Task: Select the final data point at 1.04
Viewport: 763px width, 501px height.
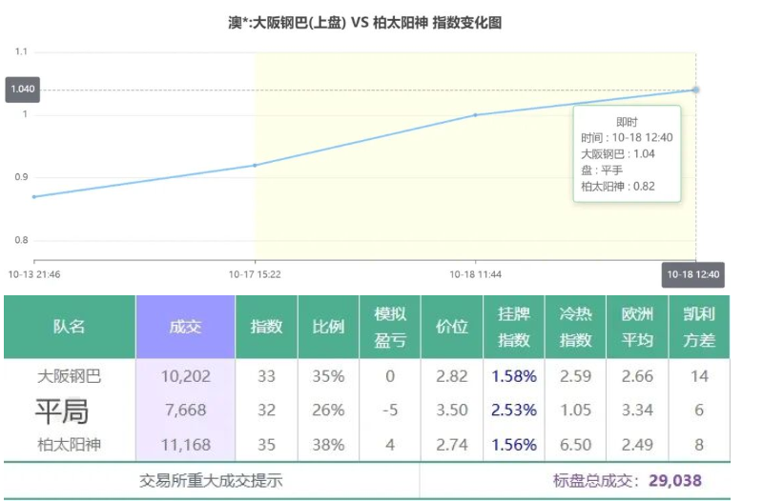Action: pos(695,90)
